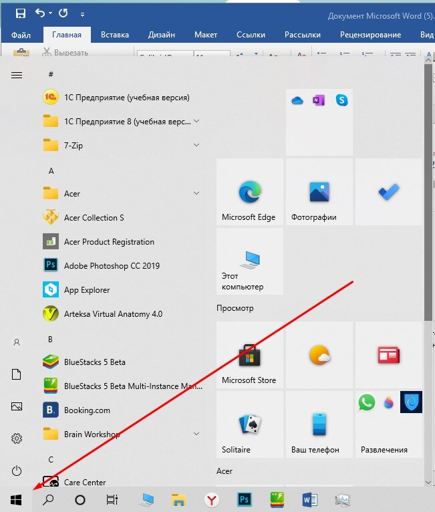This screenshot has width=435, height=512.
Task: Open WhatsApp icon in Развлечения folder
Action: (x=366, y=402)
